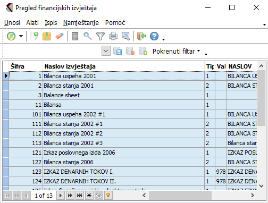The width and height of the screenshot is (268, 203).
Task: Open the Unosi menu
Action: pyautogui.click(x=12, y=23)
